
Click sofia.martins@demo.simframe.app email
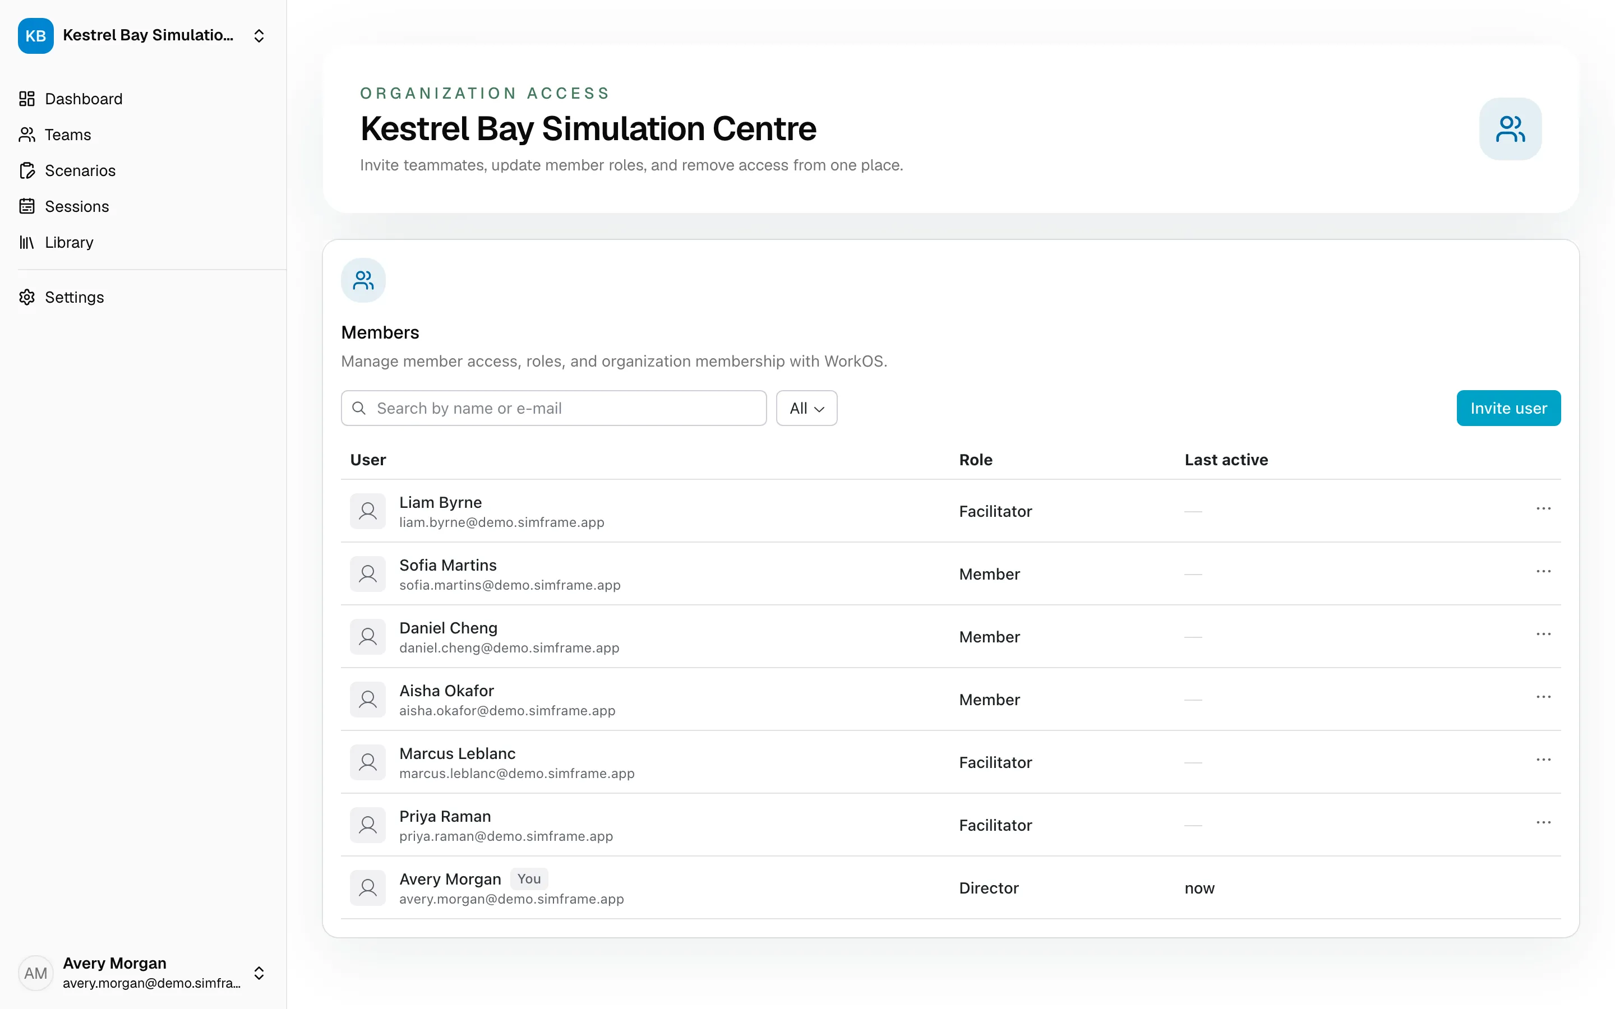tap(510, 585)
